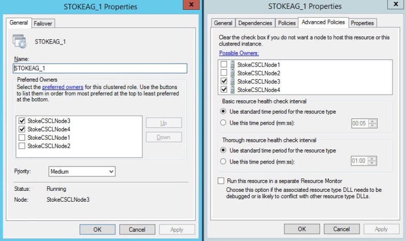Image resolution: width=406 pixels, height=241 pixels.
Task: Check StokeCSCLNode1 in Preferred Owners list
Action: pyautogui.click(x=22, y=138)
